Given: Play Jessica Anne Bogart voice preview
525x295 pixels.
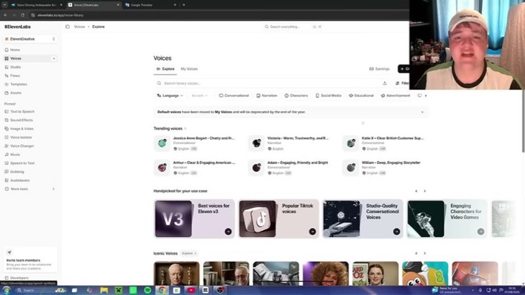Looking at the screenshot, I should point(162,143).
